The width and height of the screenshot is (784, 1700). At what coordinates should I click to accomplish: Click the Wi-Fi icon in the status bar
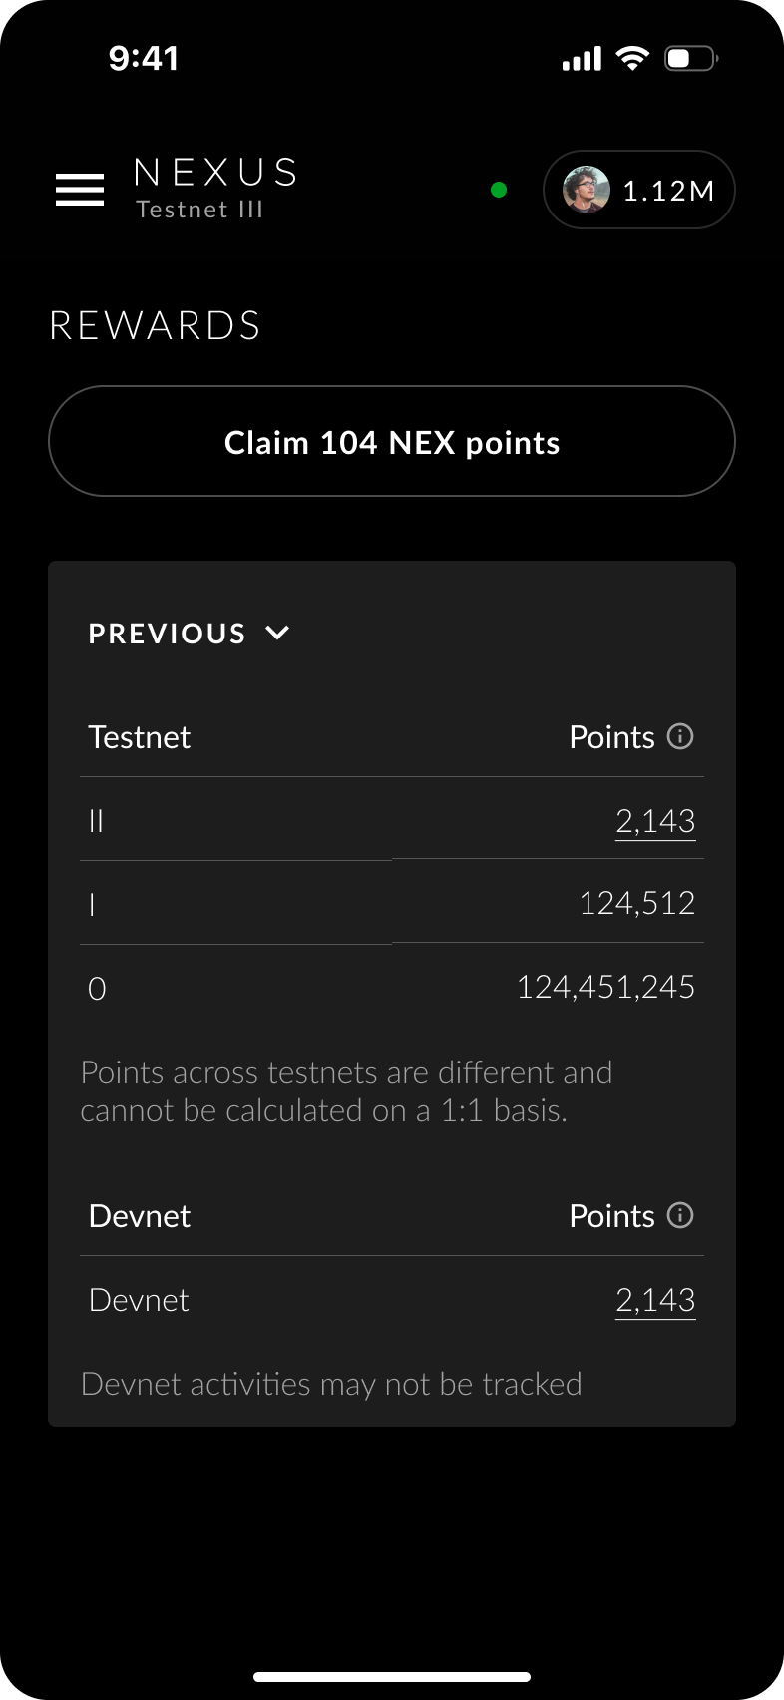coord(632,57)
